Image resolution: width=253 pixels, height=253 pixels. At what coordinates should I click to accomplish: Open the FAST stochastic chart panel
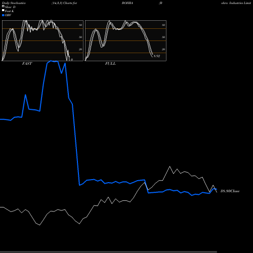[x=43, y=40]
